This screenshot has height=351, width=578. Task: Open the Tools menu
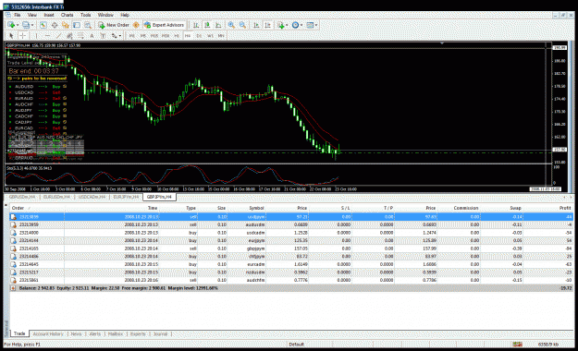click(85, 15)
